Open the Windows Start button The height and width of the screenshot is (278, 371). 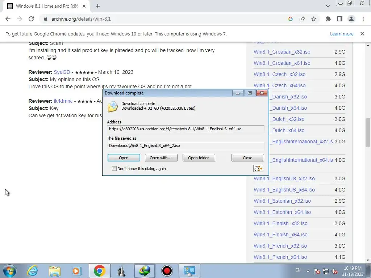pyautogui.click(x=10, y=271)
